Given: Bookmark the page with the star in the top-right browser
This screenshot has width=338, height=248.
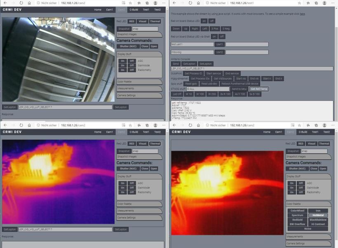Looking at the screenshot, I should pos(300,2).
